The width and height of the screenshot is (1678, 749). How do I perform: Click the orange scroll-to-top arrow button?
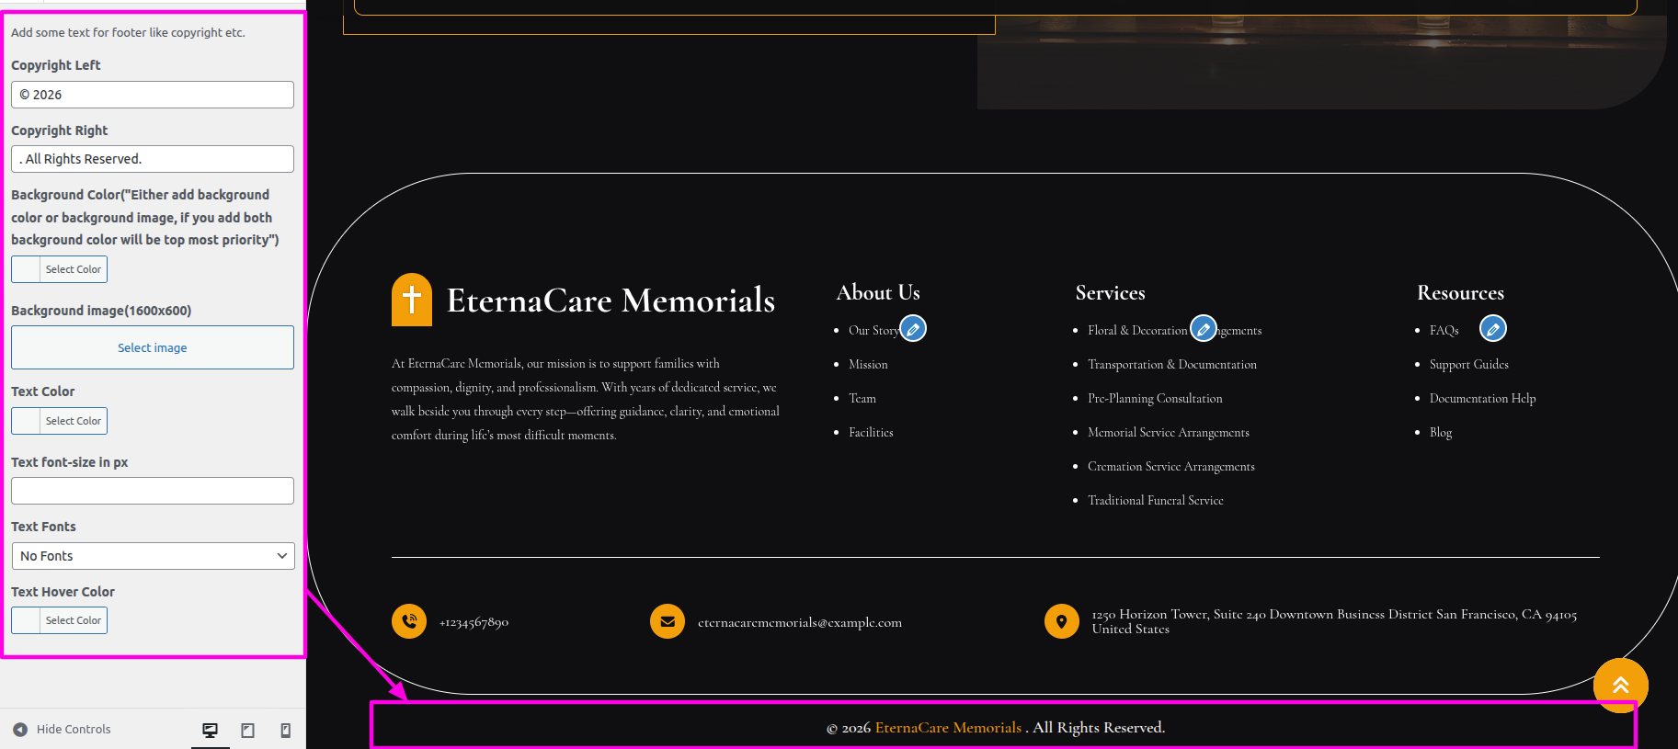pos(1620,685)
